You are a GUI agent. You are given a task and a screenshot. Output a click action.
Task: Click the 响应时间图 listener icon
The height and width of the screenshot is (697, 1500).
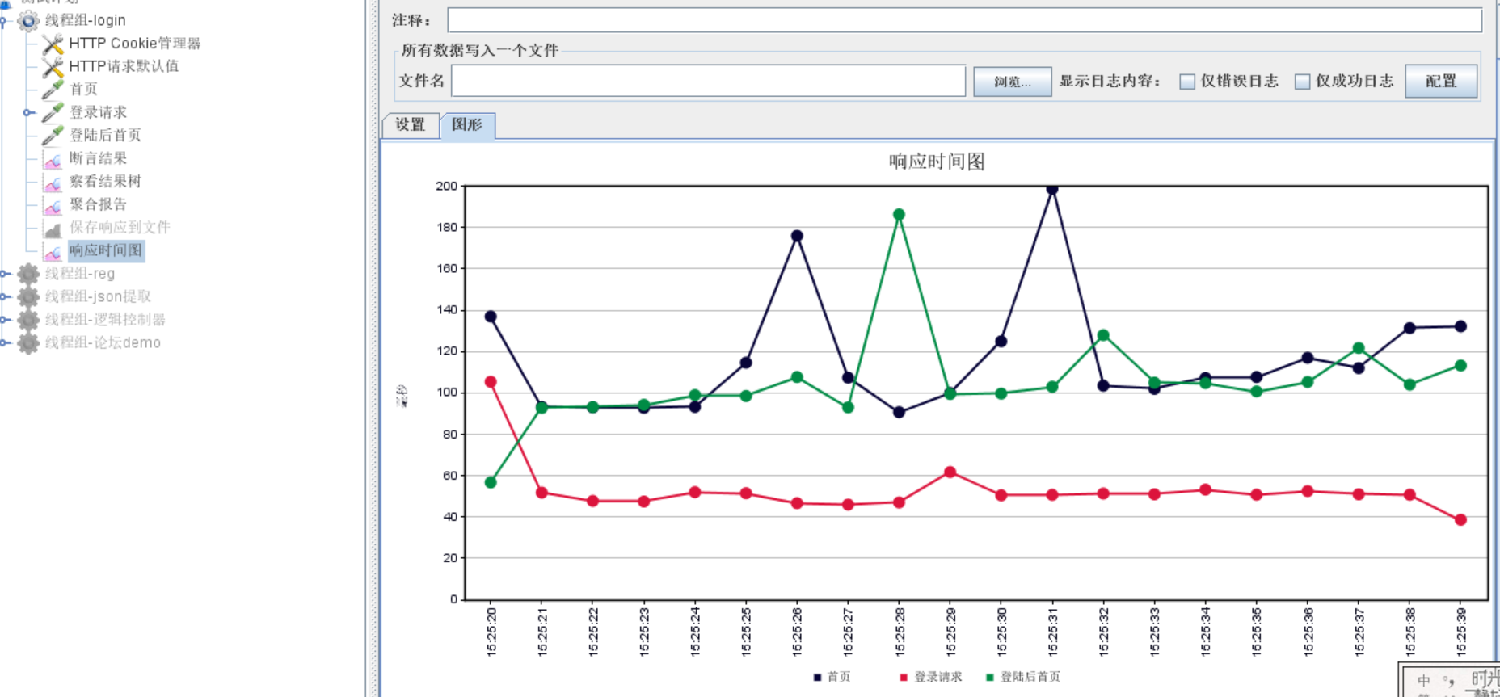pyautogui.click(x=53, y=251)
